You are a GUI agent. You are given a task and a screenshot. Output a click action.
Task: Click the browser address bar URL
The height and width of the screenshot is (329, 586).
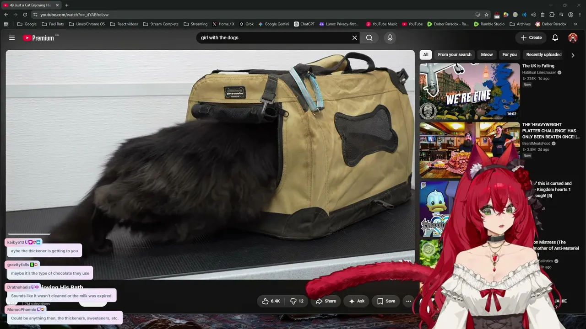[75, 15]
